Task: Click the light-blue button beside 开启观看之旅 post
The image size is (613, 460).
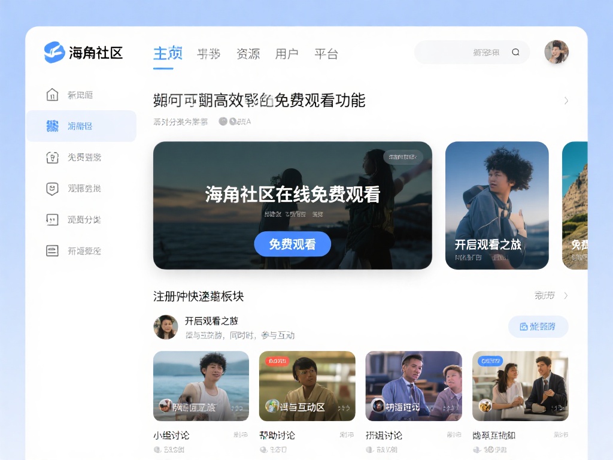Action: (538, 326)
